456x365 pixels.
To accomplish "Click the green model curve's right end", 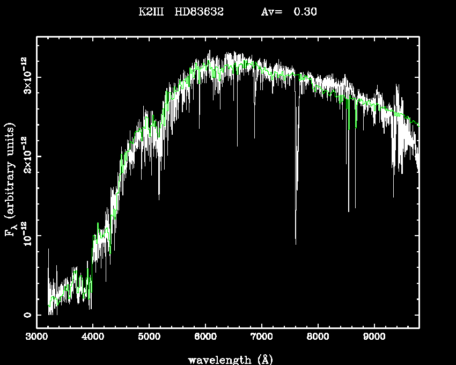I will coord(417,124).
